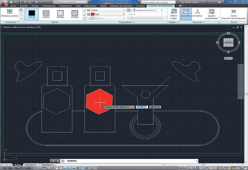Toggle the Asociativo hatch option

186,14
